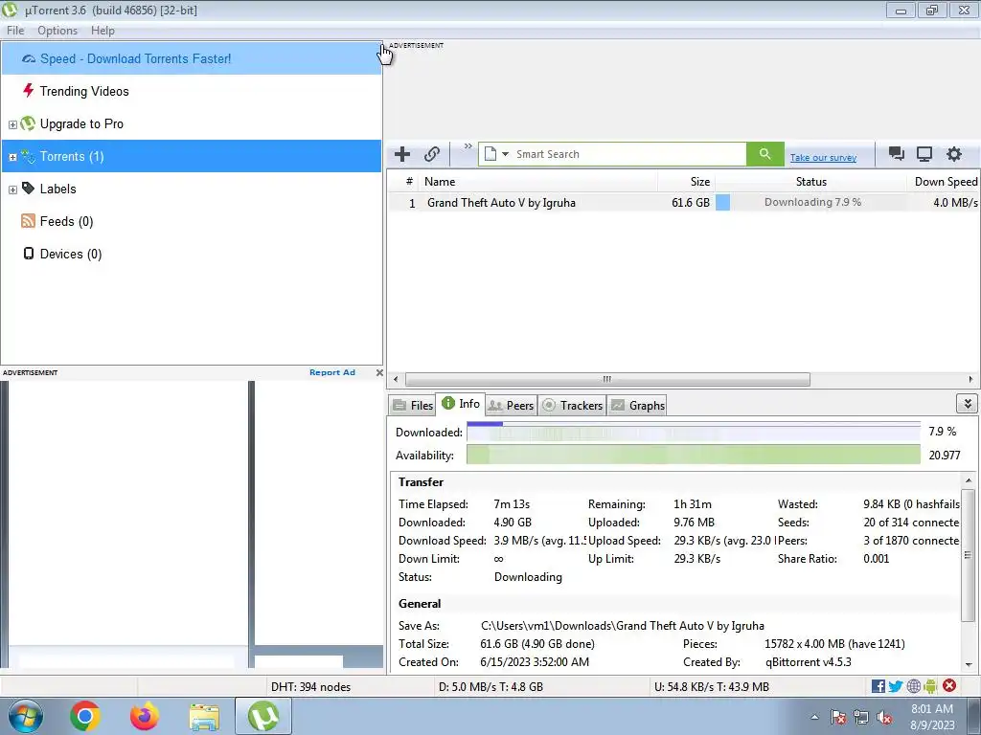
Task: Select Upgrade to Pro in sidebar
Action: [x=192, y=123]
